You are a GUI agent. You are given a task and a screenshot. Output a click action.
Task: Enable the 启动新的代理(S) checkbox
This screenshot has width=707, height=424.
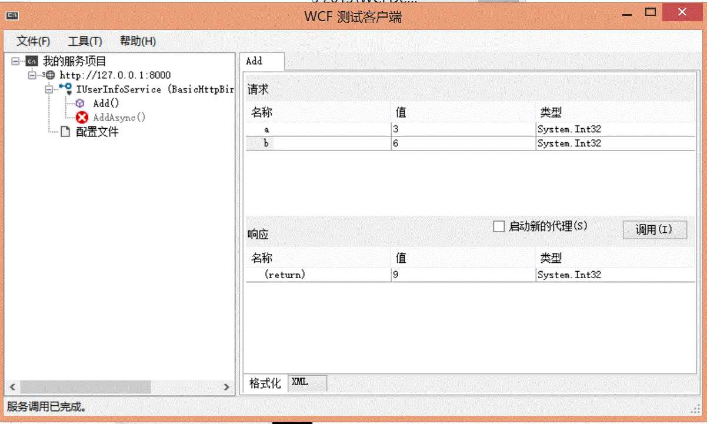(x=498, y=226)
